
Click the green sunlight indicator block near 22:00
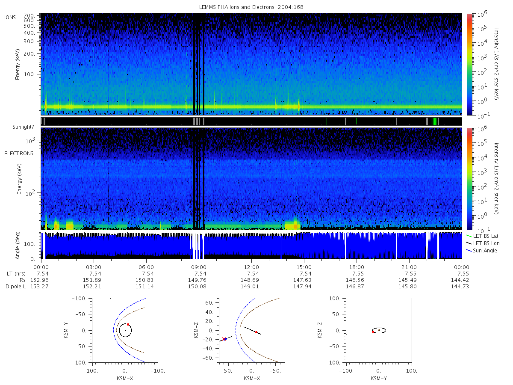[x=434, y=121]
